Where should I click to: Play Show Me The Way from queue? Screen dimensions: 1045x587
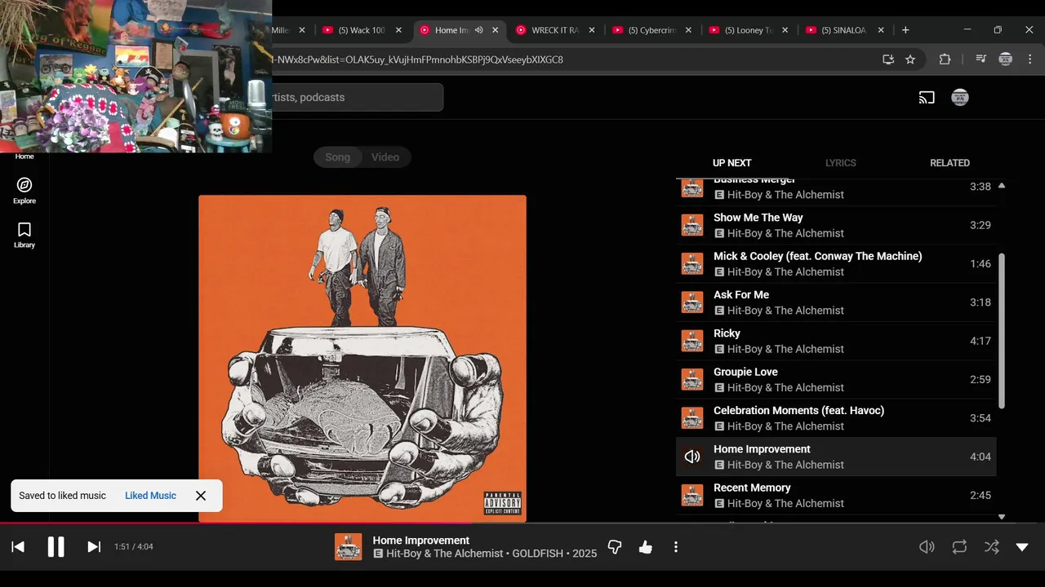coord(836,225)
